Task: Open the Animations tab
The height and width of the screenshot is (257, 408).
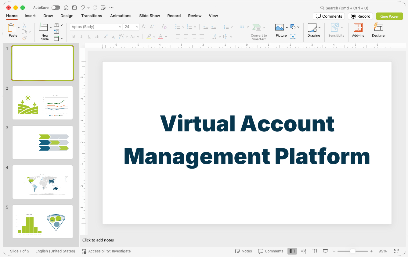Action: [121, 16]
